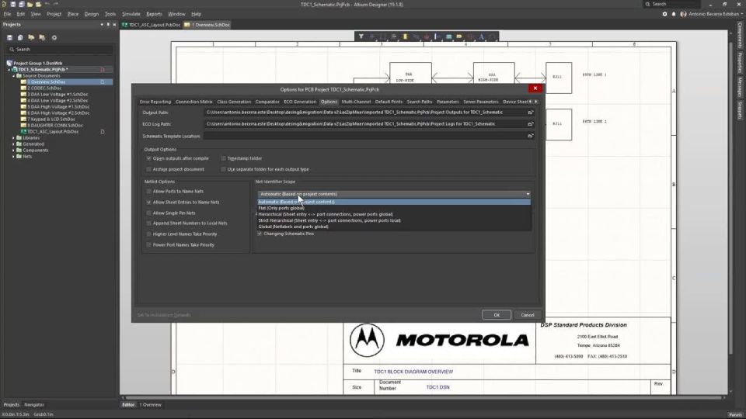The height and width of the screenshot is (419, 746).
Task: Switch to TDC1_ASC_Layout.PcbDoc document tab
Action: (151, 25)
